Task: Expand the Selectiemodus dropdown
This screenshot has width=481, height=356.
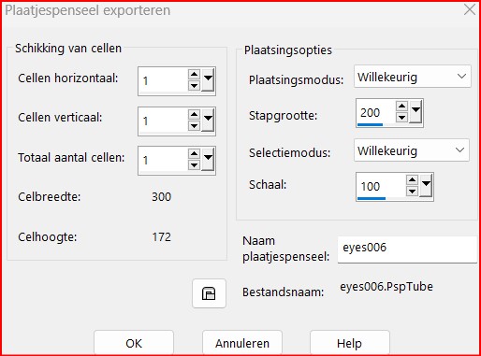Action: 412,150
